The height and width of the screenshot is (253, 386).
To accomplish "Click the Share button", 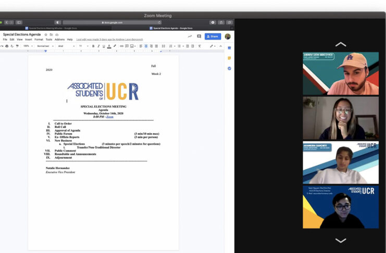I will point(213,36).
